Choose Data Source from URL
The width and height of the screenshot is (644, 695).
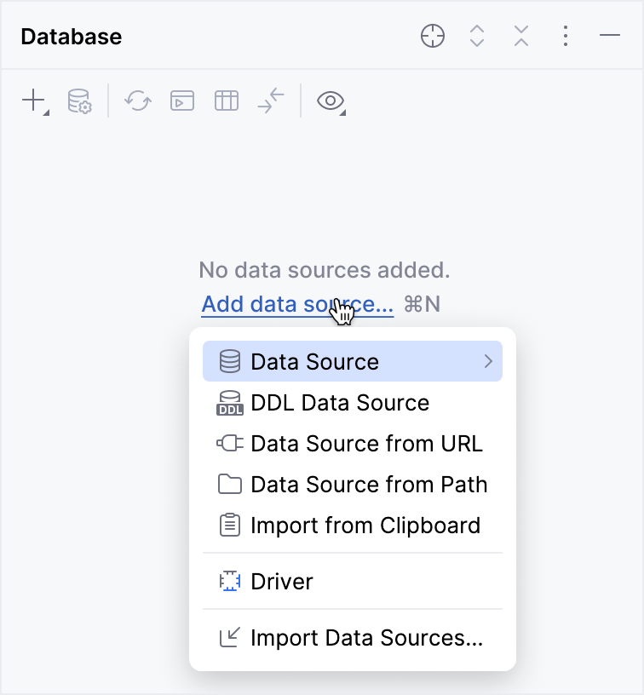365,444
